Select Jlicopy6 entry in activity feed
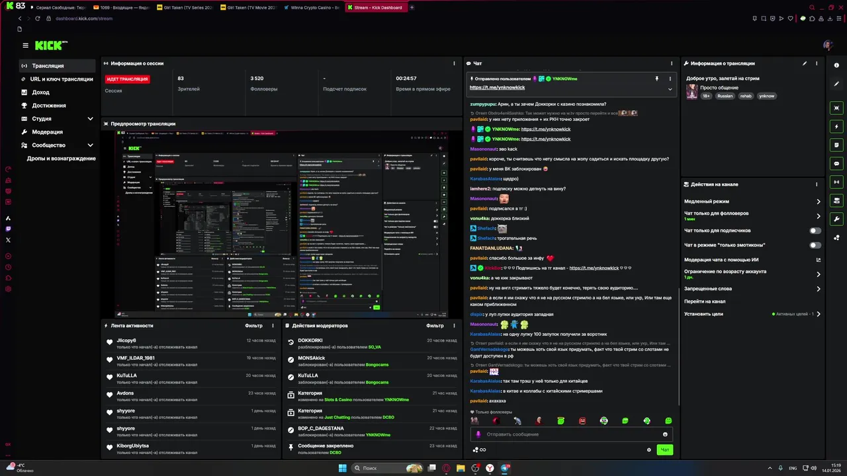The image size is (847, 476). tap(192, 343)
